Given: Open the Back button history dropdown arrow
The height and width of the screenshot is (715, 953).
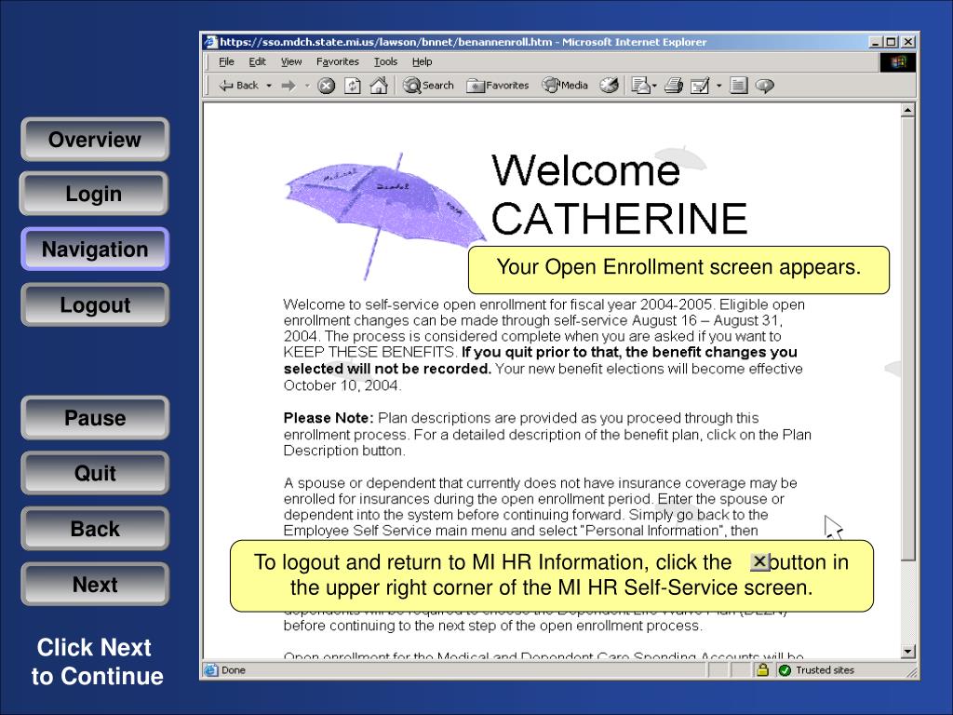Looking at the screenshot, I should [x=269, y=86].
